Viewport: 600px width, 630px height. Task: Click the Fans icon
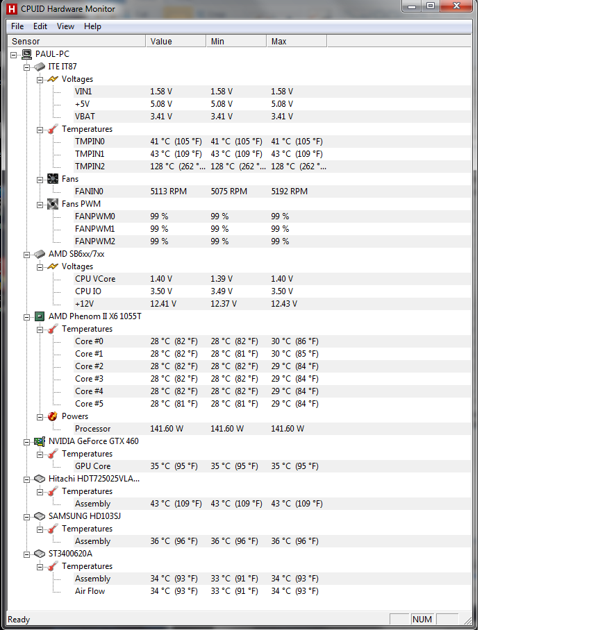point(53,179)
